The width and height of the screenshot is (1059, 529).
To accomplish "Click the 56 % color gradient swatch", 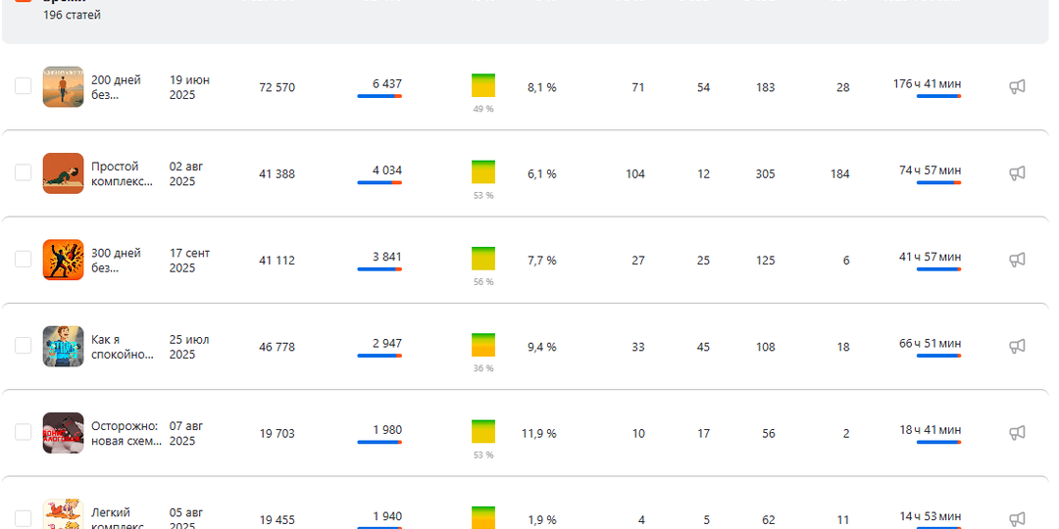I will (x=483, y=259).
